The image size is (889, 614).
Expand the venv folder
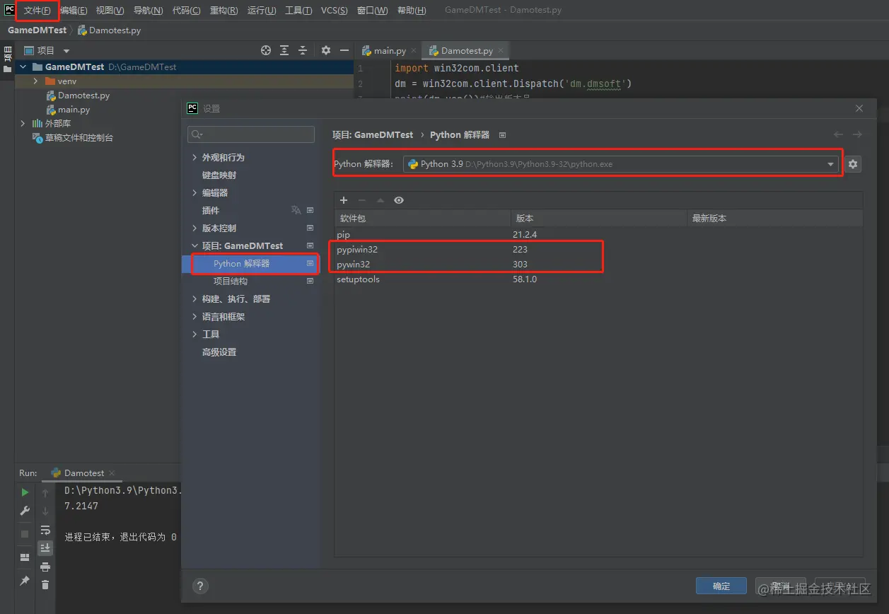pyautogui.click(x=35, y=81)
